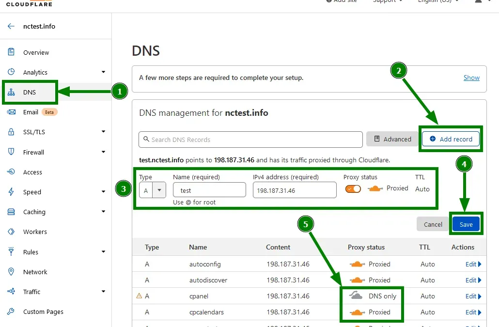Open the Network section

point(35,272)
